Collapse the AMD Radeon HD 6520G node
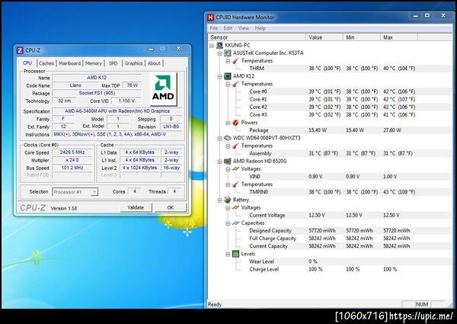The image size is (457, 324). point(220,162)
